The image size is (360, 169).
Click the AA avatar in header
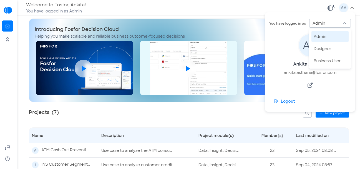tap(344, 8)
